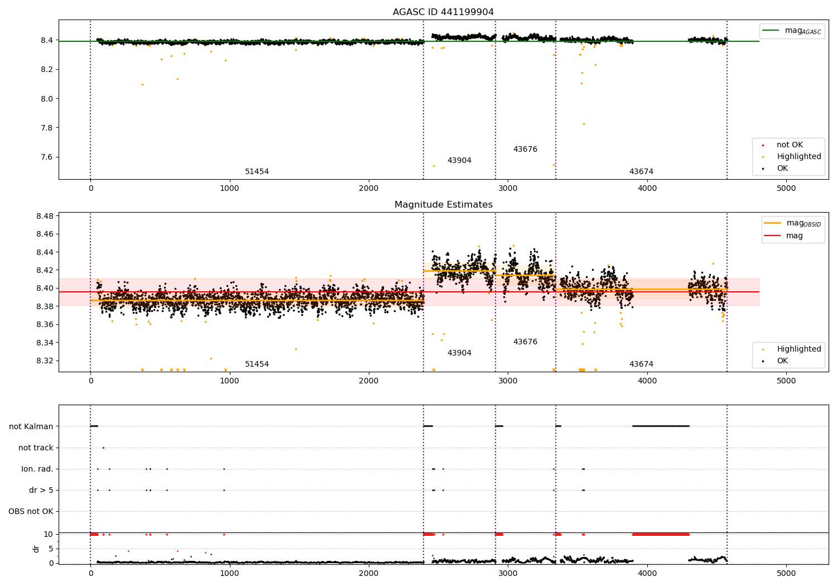Click y-axis tick 8.32 on middle plot
The width and height of the screenshot is (837, 586).
tap(44, 361)
